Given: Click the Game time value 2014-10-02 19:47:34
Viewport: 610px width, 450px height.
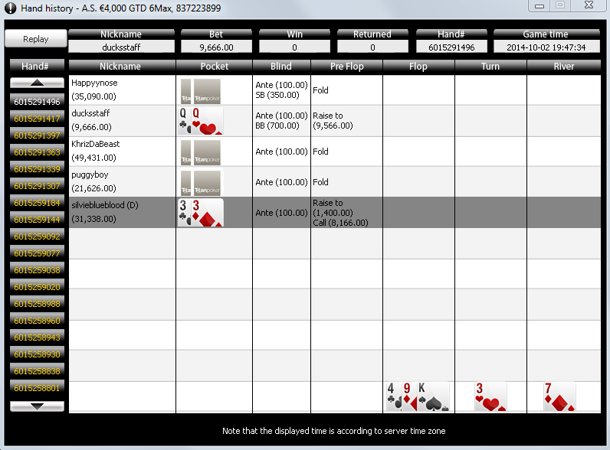Looking at the screenshot, I should [x=546, y=47].
